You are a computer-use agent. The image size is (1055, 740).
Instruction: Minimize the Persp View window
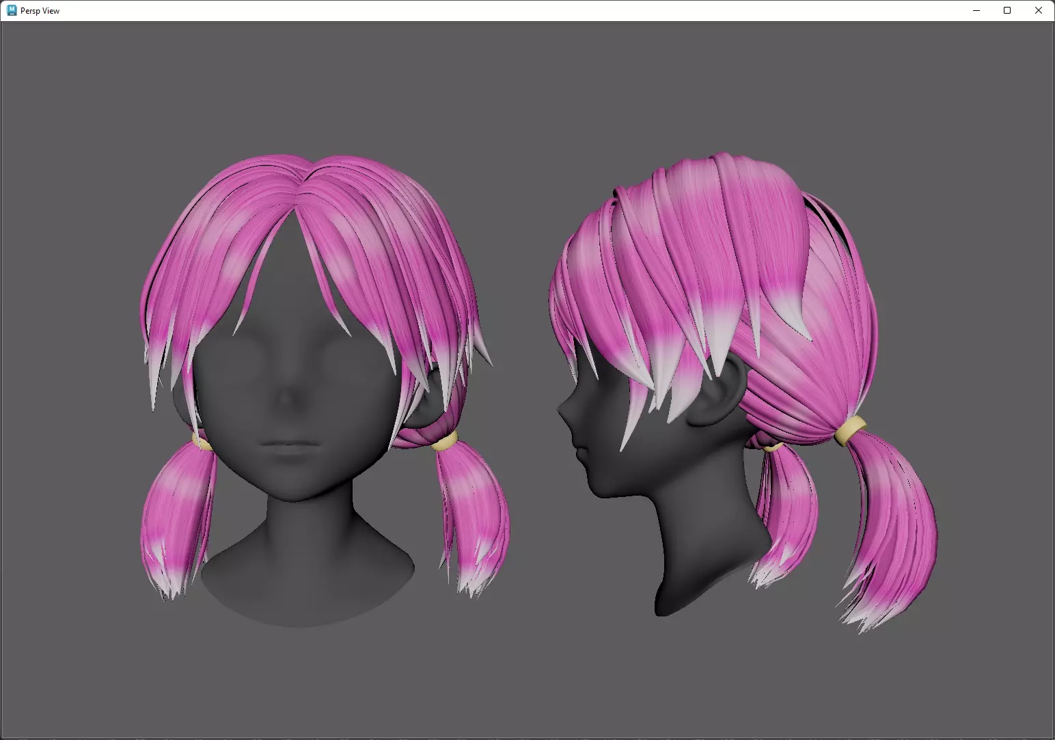tap(976, 10)
